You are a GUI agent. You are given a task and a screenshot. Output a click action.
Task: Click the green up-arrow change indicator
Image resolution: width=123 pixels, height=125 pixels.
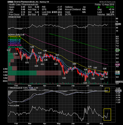point(99,7)
